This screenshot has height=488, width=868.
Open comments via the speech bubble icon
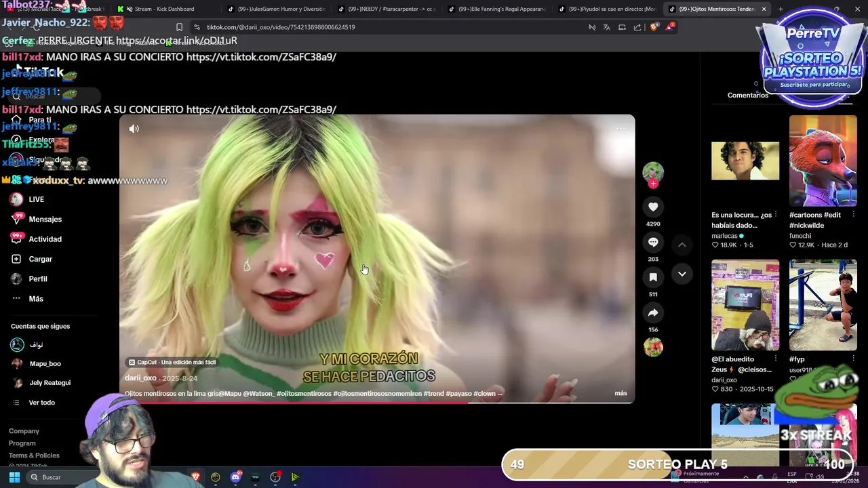click(653, 242)
